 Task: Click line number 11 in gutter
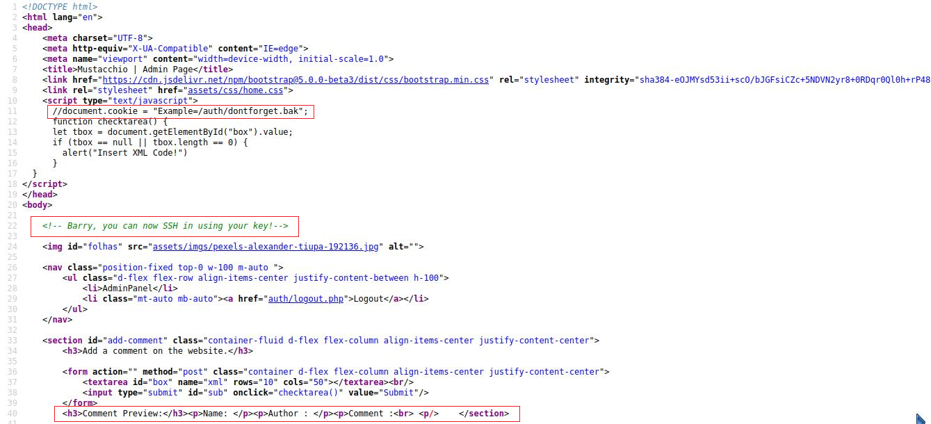[x=12, y=111]
